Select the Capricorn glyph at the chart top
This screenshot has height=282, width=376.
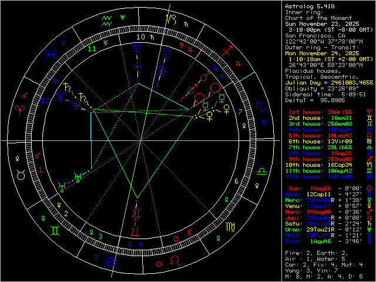click(x=170, y=19)
